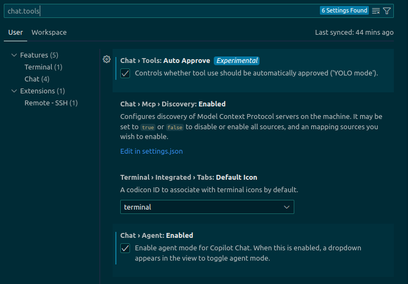Select Chat category in settings tree
Image resolution: width=408 pixels, height=284 pixels.
pyautogui.click(x=37, y=79)
